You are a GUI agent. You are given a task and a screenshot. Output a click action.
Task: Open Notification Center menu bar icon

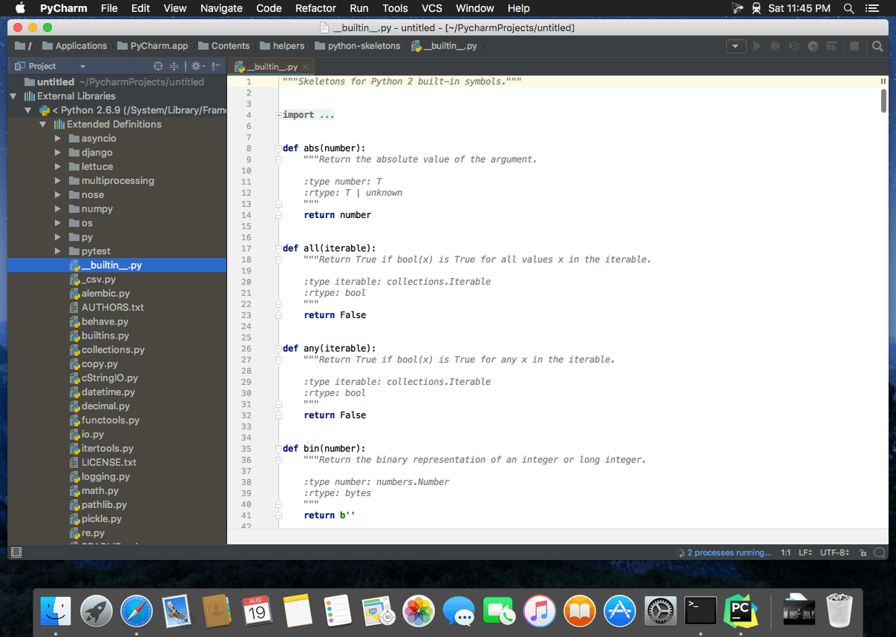click(x=873, y=8)
